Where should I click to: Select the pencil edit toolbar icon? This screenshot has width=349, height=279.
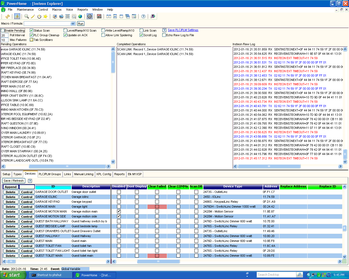[x=33, y=16]
